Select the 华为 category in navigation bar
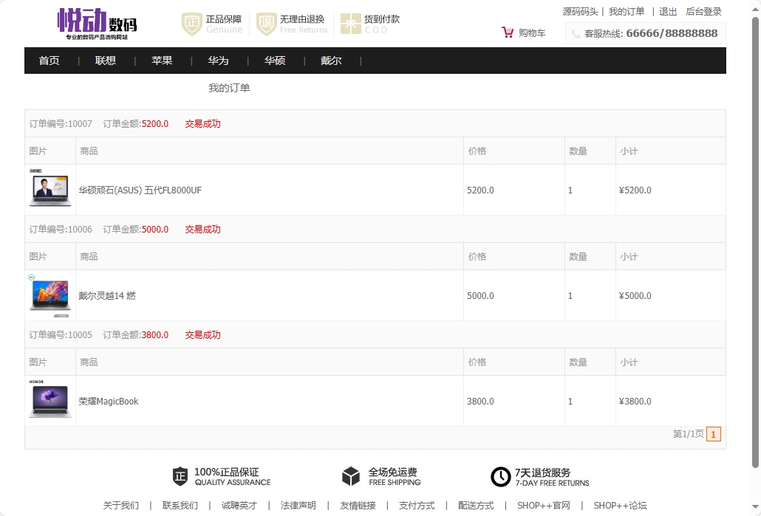The width and height of the screenshot is (761, 516). click(218, 61)
